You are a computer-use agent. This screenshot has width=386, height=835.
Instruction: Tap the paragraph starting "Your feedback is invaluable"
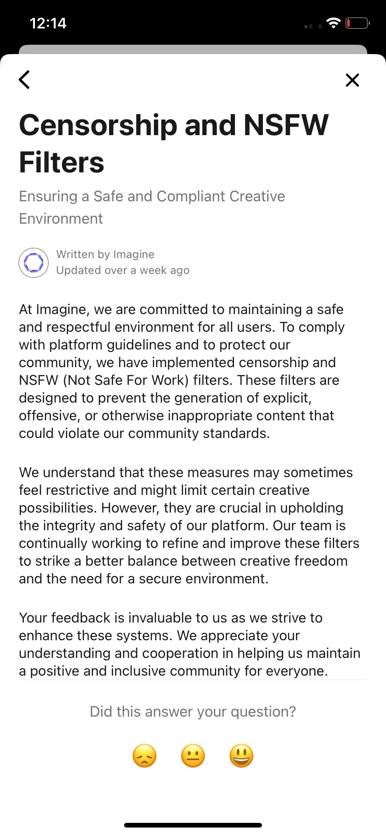click(x=190, y=644)
